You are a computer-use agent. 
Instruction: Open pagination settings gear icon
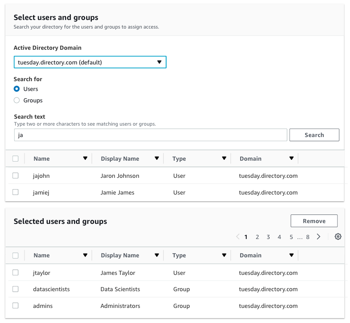[x=338, y=237]
